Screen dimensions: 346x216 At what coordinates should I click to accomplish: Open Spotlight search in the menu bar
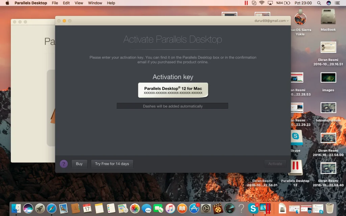[319, 3]
